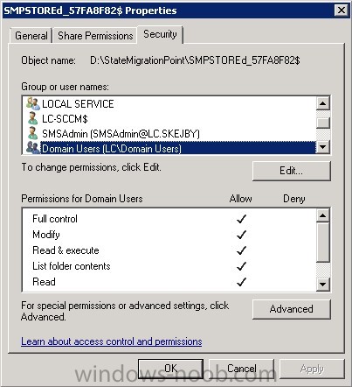This screenshot has width=352, height=387.
Task: Click the Read & execute Allow checkmark
Action: click(241, 250)
